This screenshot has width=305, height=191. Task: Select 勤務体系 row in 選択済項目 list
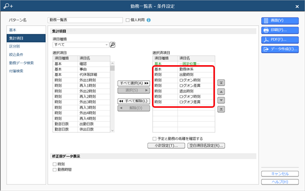184,69
